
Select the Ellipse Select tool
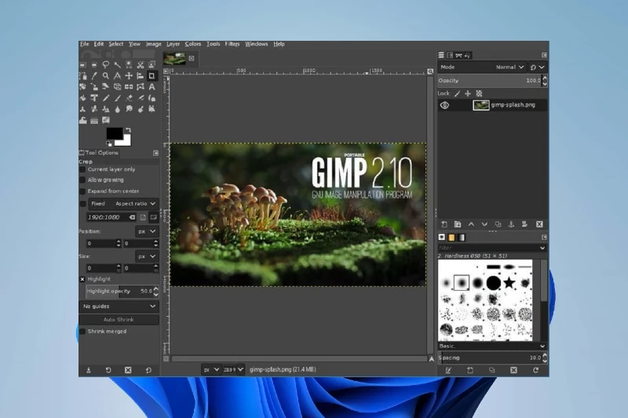[x=94, y=65]
